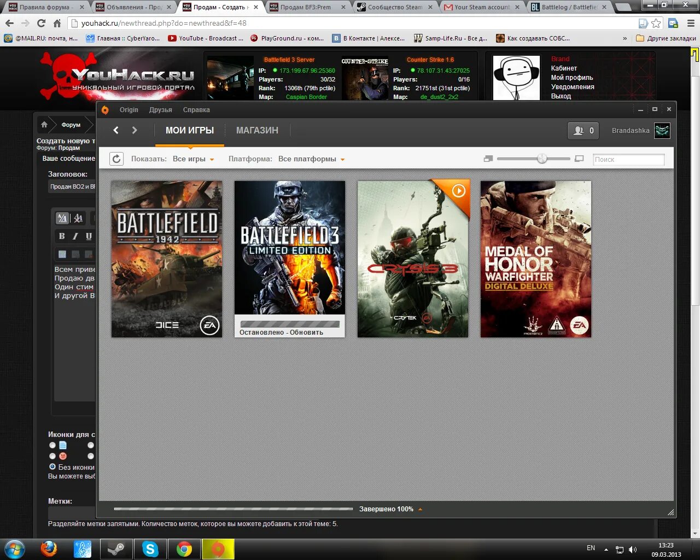The image size is (700, 560).
Task: Open the 'Справка' menu
Action: [196, 110]
